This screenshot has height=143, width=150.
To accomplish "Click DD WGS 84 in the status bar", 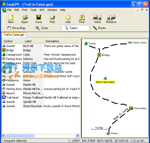I will point(121,141).
